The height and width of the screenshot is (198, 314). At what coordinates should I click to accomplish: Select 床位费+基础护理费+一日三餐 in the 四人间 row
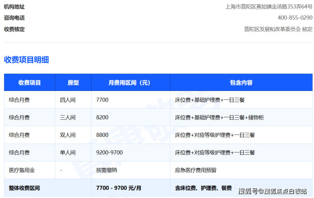[210, 100]
